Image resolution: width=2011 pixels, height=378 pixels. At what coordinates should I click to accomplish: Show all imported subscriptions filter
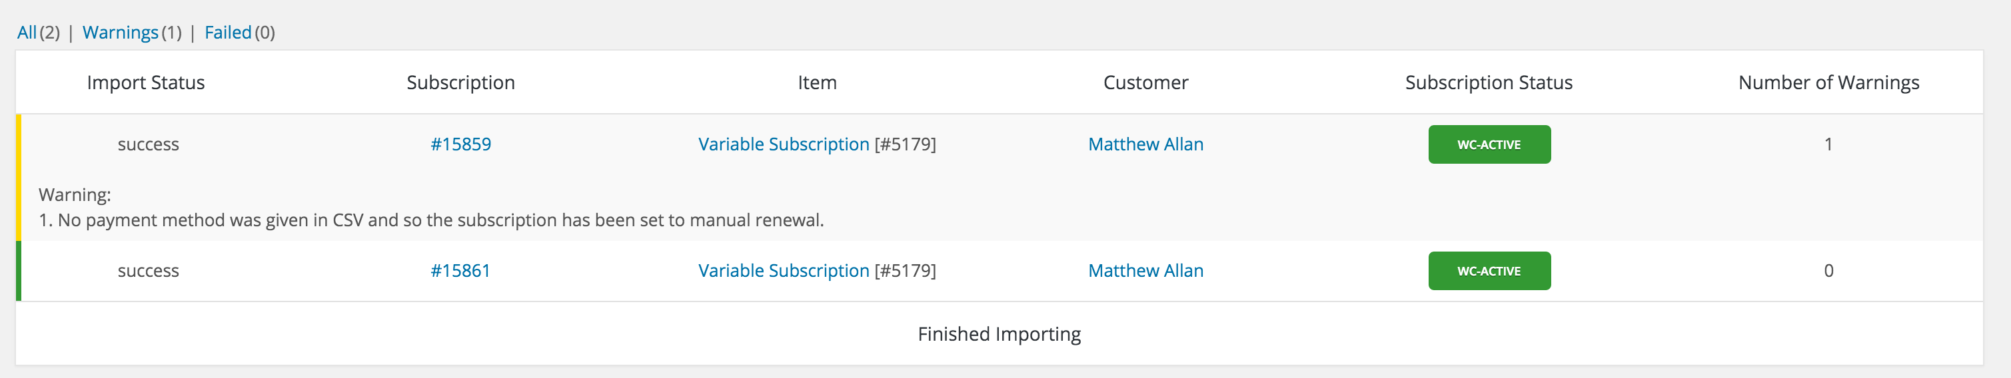coord(27,33)
